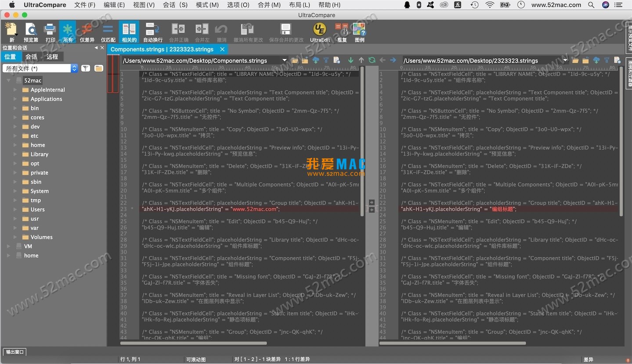The width and height of the screenshot is (632, 364).
Task: Click folder icon next to filter button
Action: point(99,68)
